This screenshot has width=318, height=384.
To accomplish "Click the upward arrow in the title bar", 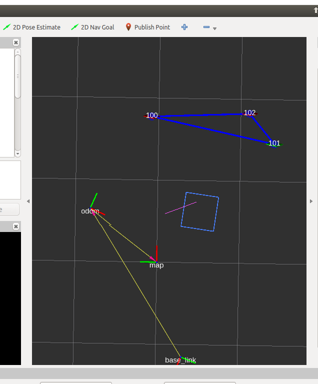I will (316, 10).
